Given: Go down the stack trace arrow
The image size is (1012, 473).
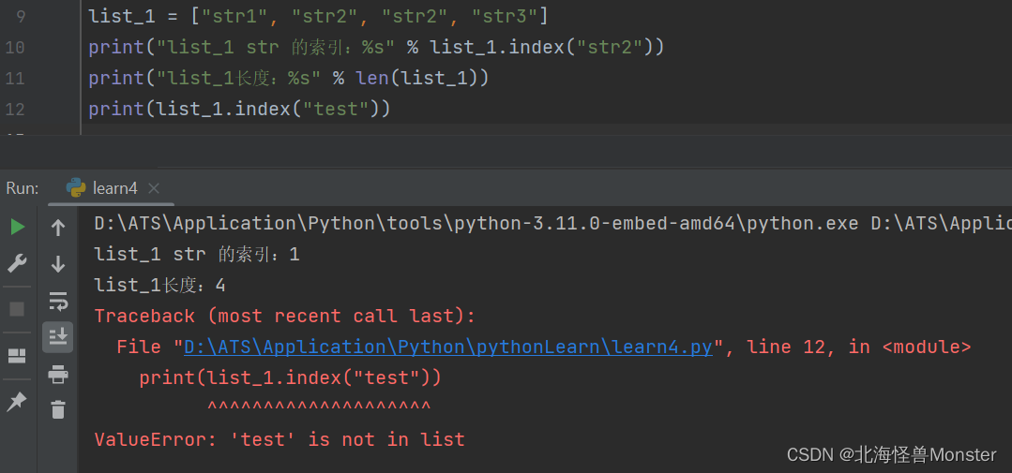Looking at the screenshot, I should pos(58,263).
